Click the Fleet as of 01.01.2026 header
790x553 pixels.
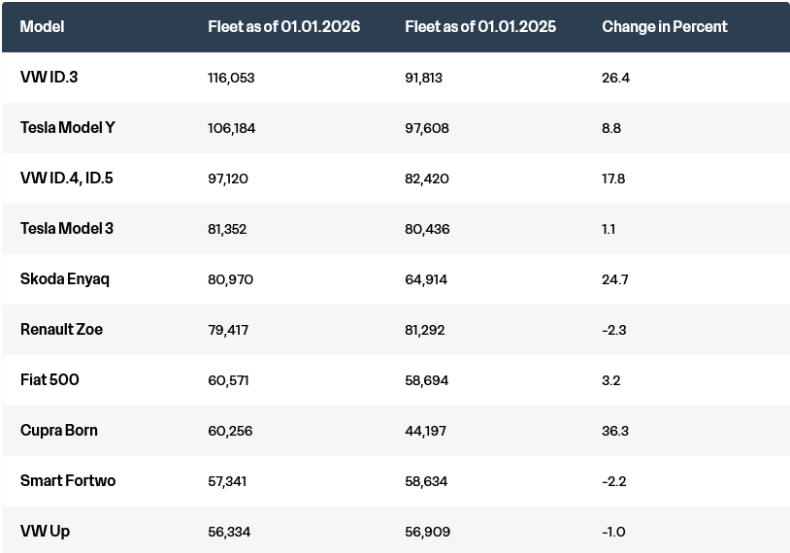(x=283, y=27)
